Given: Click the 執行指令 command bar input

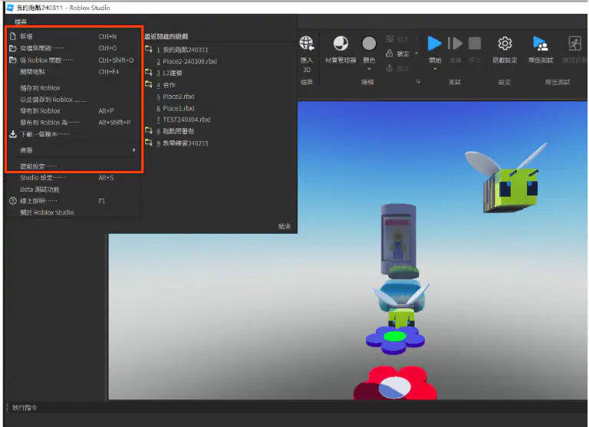Looking at the screenshot, I should (297, 408).
